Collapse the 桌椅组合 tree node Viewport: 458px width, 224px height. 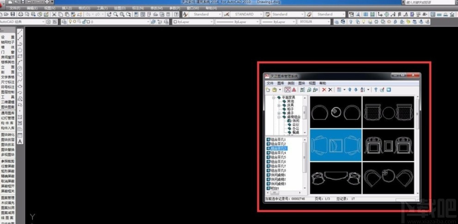(x=279, y=117)
